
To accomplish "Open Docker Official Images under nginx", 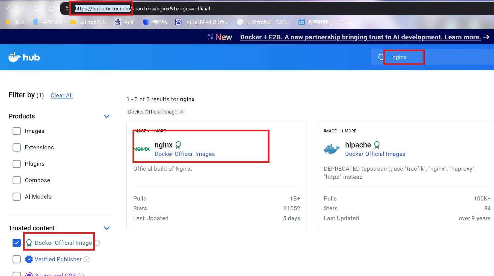I will click(x=185, y=154).
